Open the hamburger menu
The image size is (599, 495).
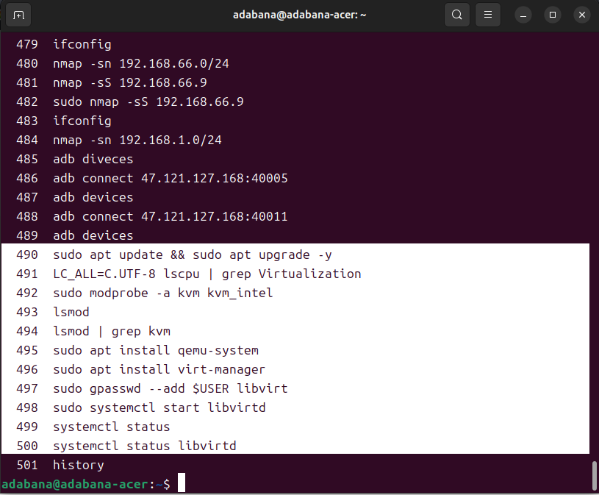pos(487,15)
